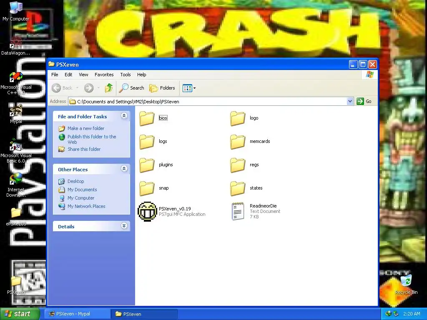Collapse the Other Places panel
The image size is (427, 320).
click(124, 169)
